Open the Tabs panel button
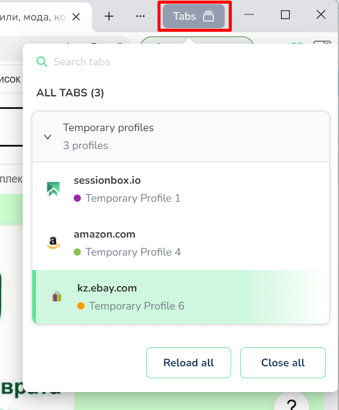 click(193, 16)
